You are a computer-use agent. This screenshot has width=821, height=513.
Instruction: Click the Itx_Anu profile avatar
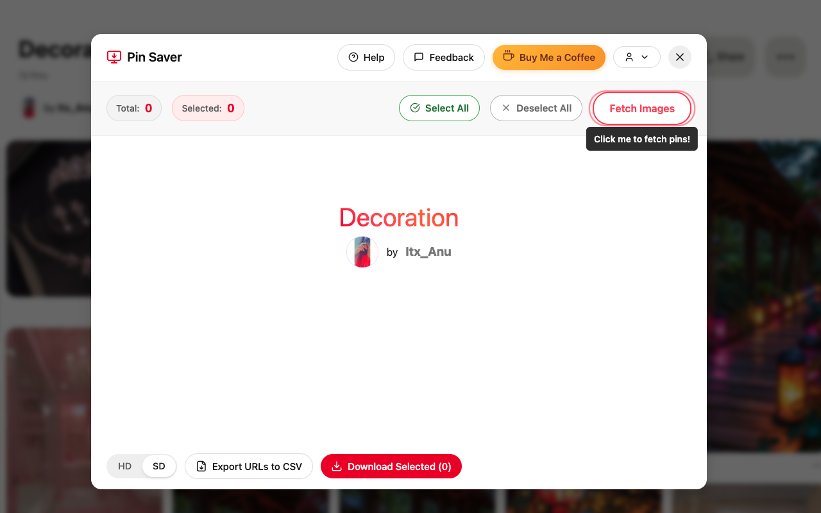tap(362, 252)
